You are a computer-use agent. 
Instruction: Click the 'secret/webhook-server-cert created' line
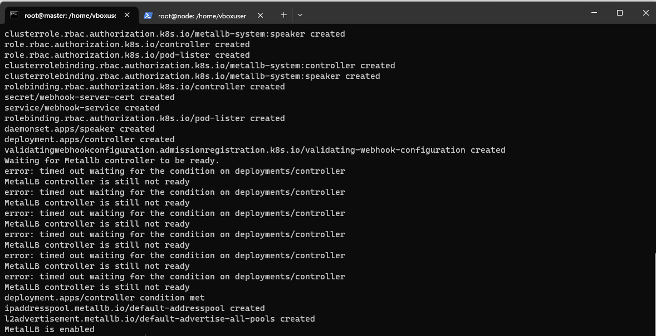(90, 97)
